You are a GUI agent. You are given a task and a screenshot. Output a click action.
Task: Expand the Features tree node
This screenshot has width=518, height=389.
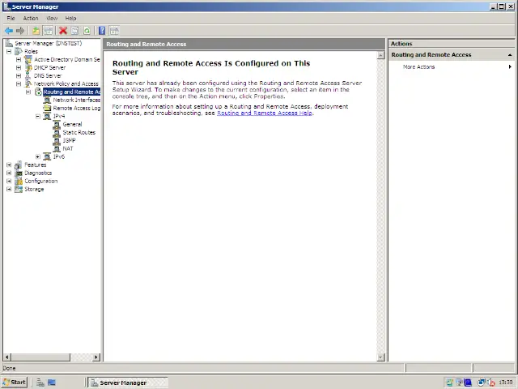pyautogui.click(x=9, y=165)
